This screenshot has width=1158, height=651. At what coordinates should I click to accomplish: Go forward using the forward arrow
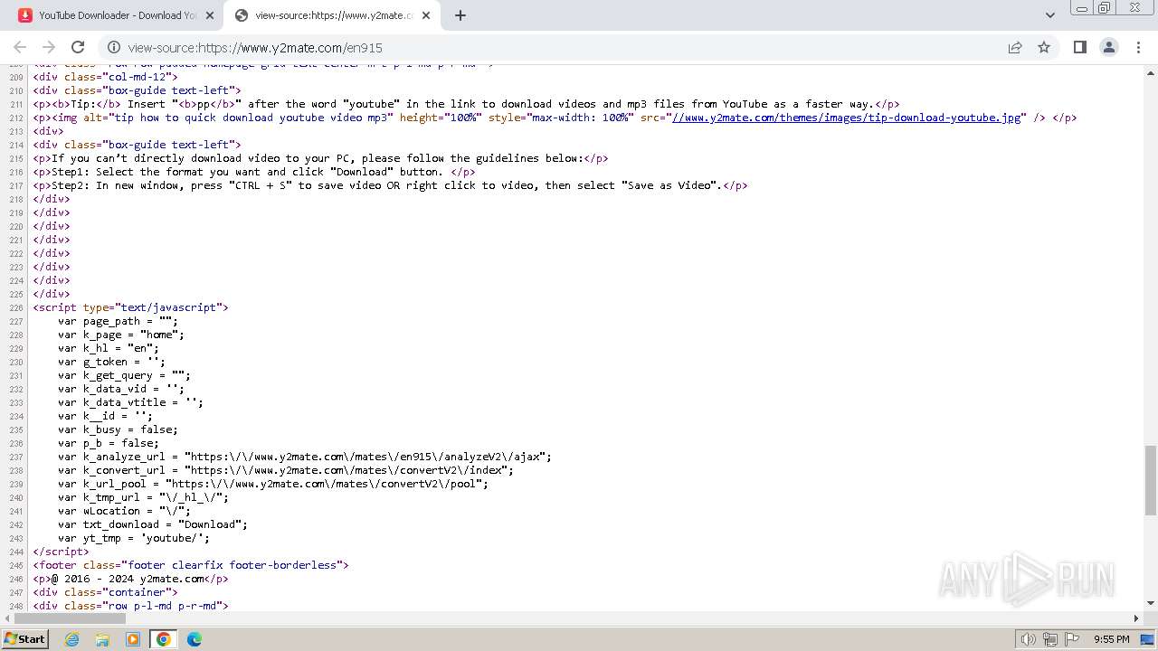coord(49,47)
